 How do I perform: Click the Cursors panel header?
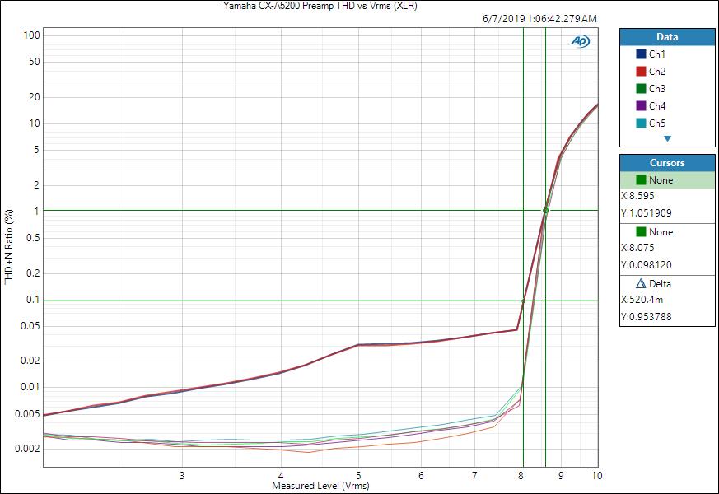[x=667, y=163]
